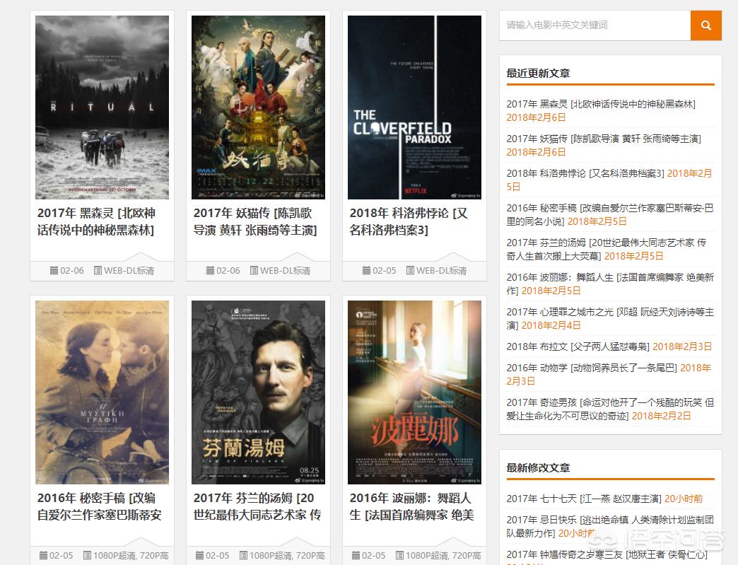Open sidebar article 2016年 动物学

coord(592,368)
